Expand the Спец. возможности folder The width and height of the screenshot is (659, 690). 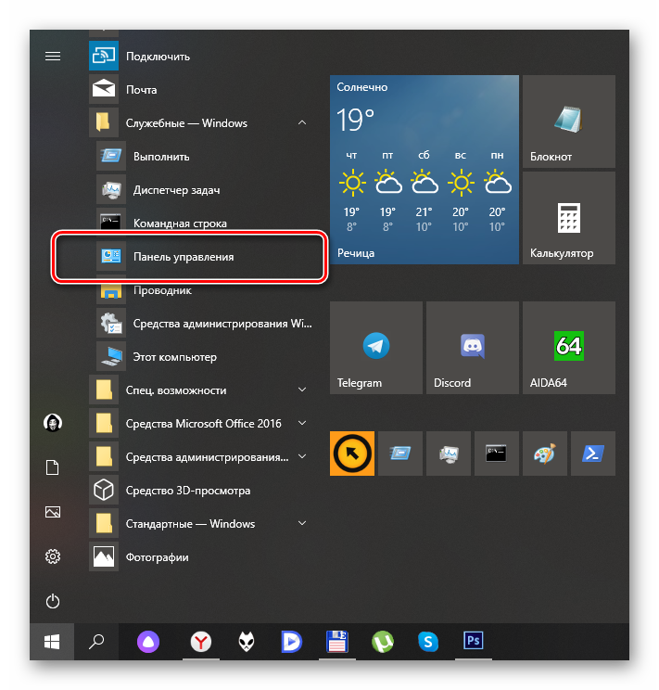point(201,390)
